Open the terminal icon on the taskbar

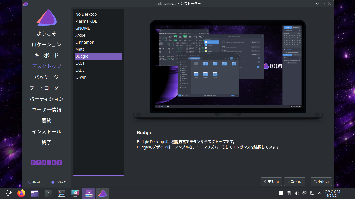[x=48, y=193]
